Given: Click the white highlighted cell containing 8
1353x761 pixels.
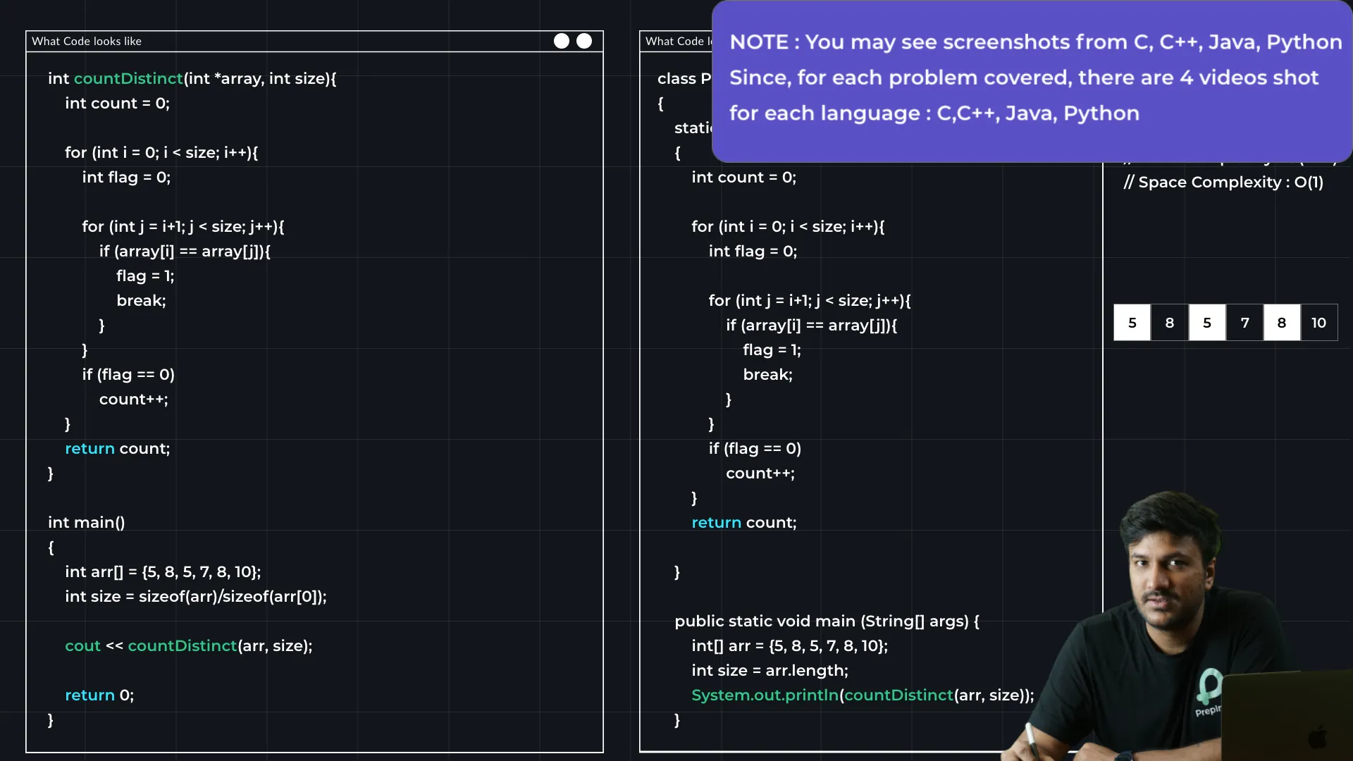Looking at the screenshot, I should (x=1281, y=323).
